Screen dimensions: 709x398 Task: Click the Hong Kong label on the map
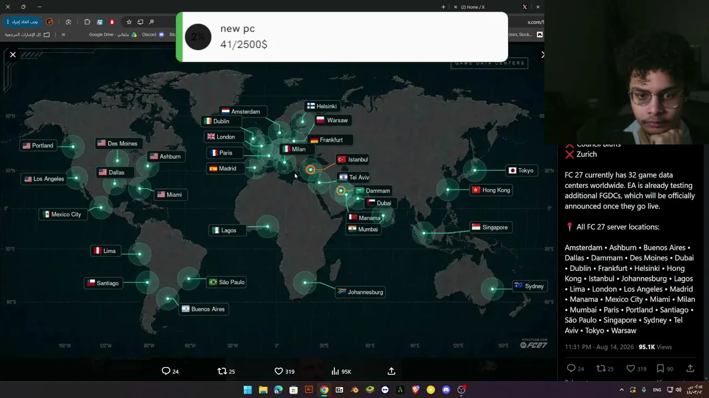click(491, 190)
